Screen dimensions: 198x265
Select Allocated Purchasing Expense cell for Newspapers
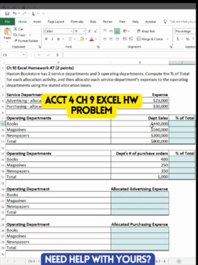pyautogui.click(x=140, y=242)
